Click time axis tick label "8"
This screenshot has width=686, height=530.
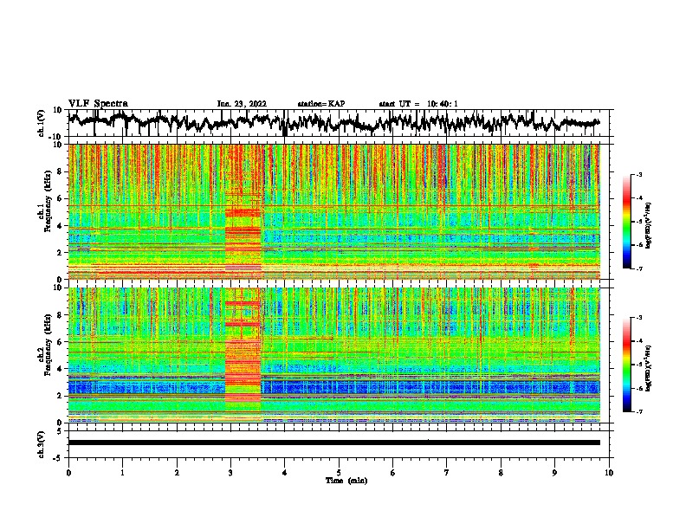(501, 473)
